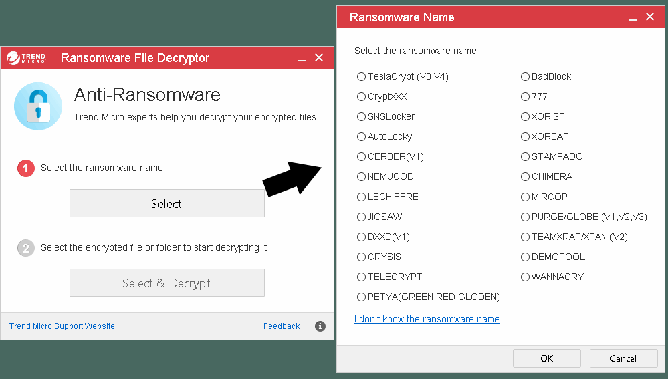Choose the CryptXXX ransomware option
This screenshot has height=379, width=668.
[x=361, y=97]
